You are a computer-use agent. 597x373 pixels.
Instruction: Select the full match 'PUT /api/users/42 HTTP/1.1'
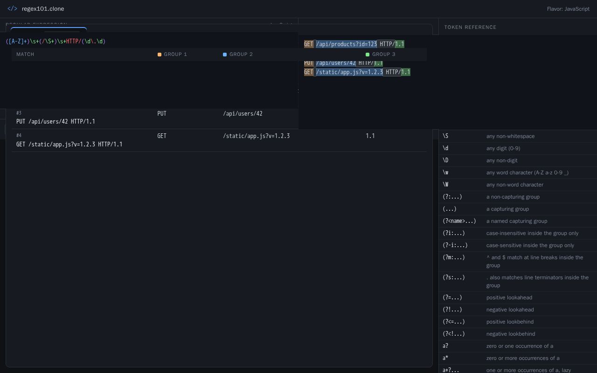[56, 122]
